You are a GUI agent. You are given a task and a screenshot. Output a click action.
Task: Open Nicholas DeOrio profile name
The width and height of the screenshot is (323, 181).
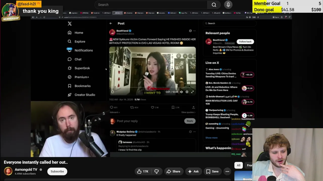[x=125, y=132]
